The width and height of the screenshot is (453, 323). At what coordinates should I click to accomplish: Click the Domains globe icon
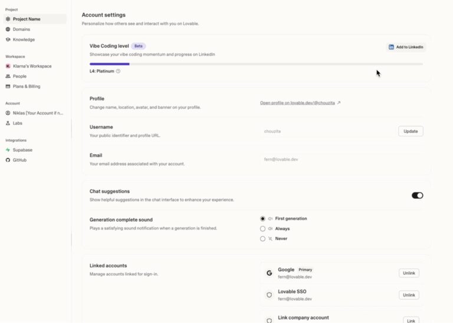[8, 29]
